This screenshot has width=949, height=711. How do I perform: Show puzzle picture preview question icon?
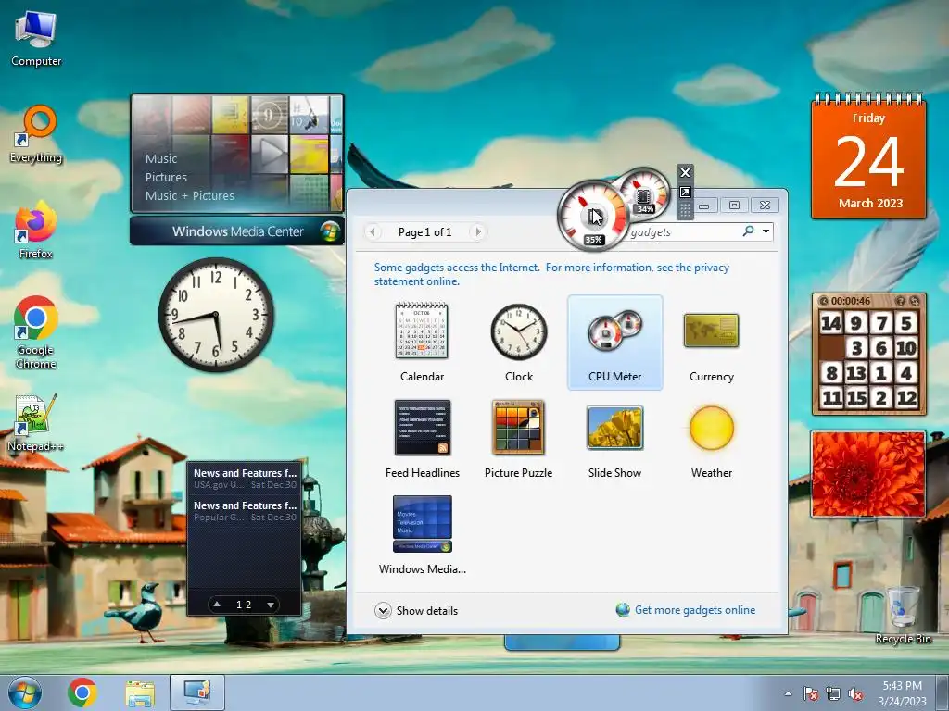tap(901, 301)
